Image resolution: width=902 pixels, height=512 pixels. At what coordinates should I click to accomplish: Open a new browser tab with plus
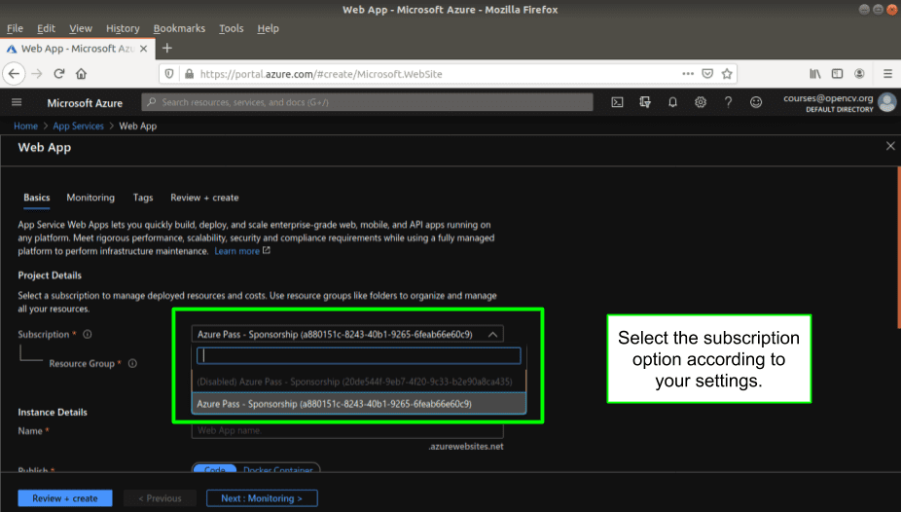tap(167, 49)
